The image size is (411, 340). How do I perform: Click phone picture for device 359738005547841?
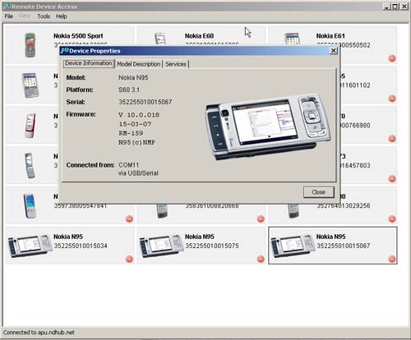click(x=30, y=206)
